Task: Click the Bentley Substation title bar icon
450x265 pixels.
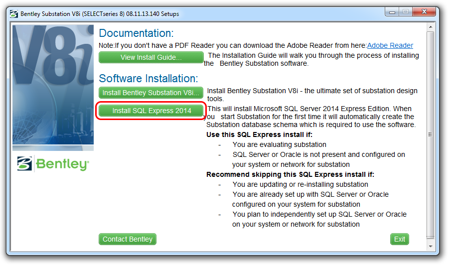Action: coord(14,14)
